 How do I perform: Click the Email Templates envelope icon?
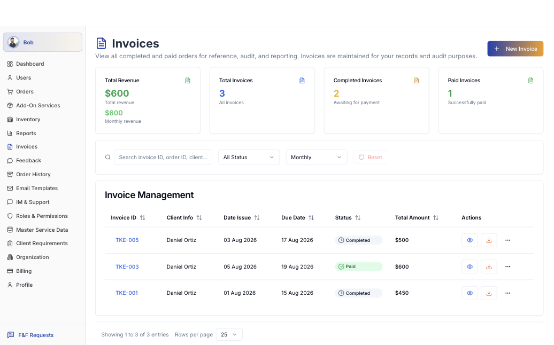coord(10,189)
